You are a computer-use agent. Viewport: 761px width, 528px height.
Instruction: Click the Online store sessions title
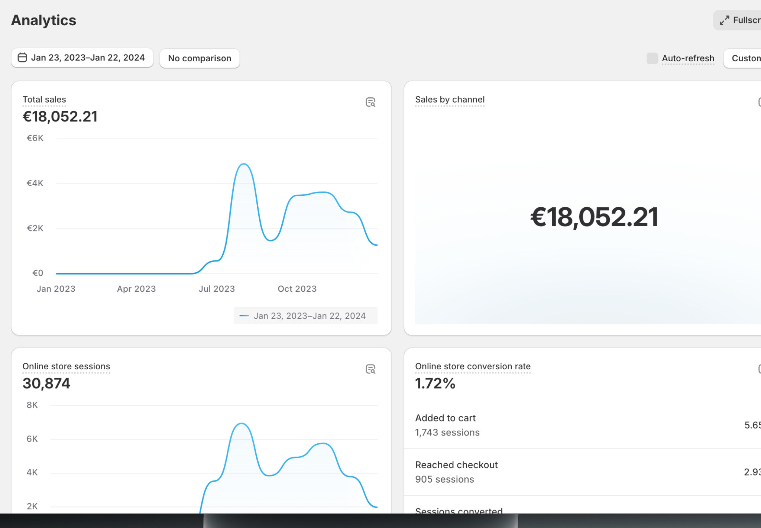click(66, 366)
